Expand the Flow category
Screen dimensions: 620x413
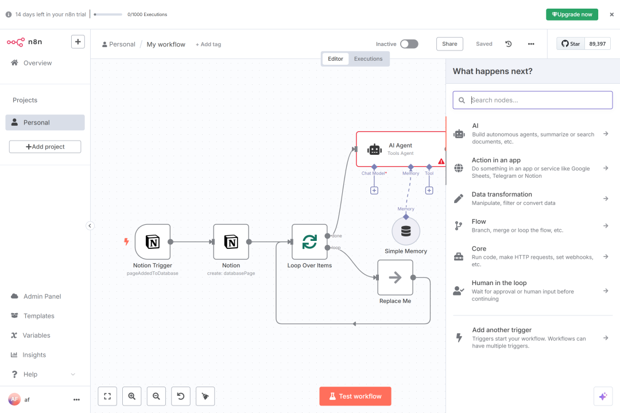[x=533, y=225]
